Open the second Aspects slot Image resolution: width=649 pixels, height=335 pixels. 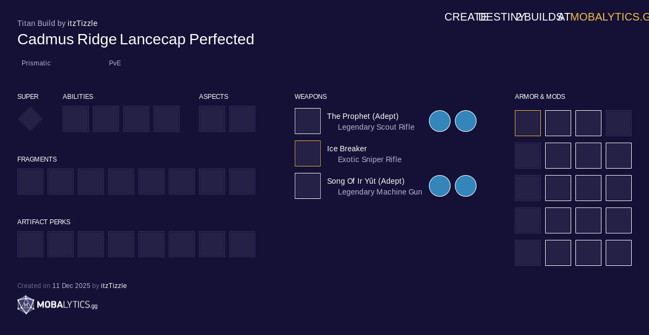(242, 119)
